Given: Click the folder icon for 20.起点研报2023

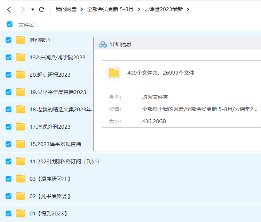Looking at the screenshot, I should [x=21, y=75].
